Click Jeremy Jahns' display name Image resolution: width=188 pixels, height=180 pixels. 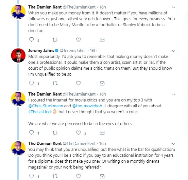point(41,50)
